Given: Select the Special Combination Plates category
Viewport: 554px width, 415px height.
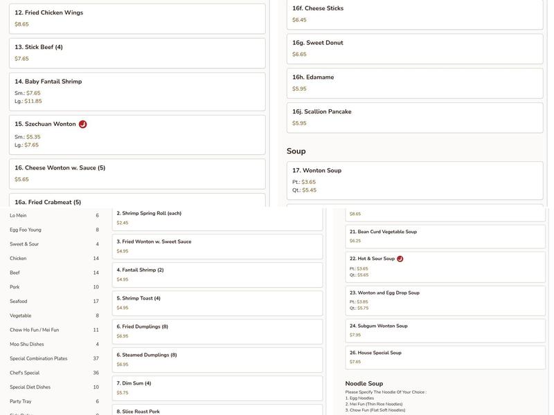Looking at the screenshot, I should tap(39, 359).
